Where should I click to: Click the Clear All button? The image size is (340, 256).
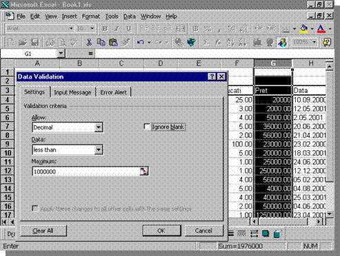(x=43, y=231)
